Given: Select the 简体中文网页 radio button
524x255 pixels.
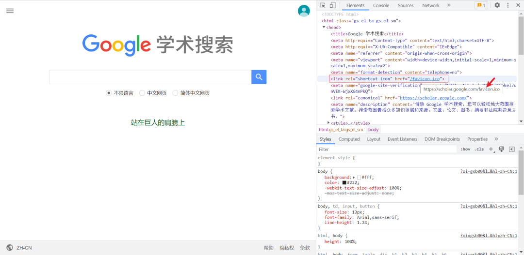Looking at the screenshot, I should pos(175,93).
